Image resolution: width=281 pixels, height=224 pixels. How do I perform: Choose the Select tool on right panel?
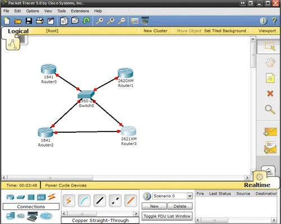click(270, 46)
